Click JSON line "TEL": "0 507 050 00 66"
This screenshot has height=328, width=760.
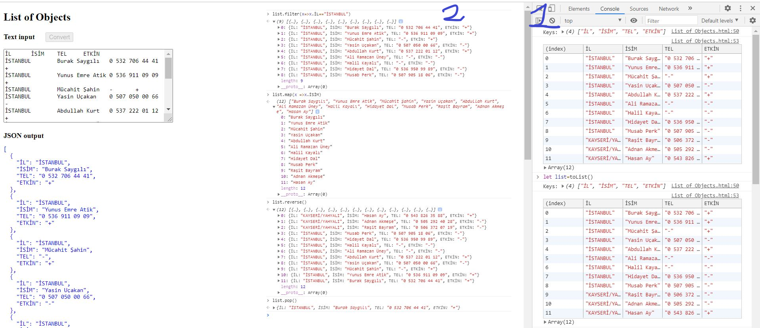(56, 297)
